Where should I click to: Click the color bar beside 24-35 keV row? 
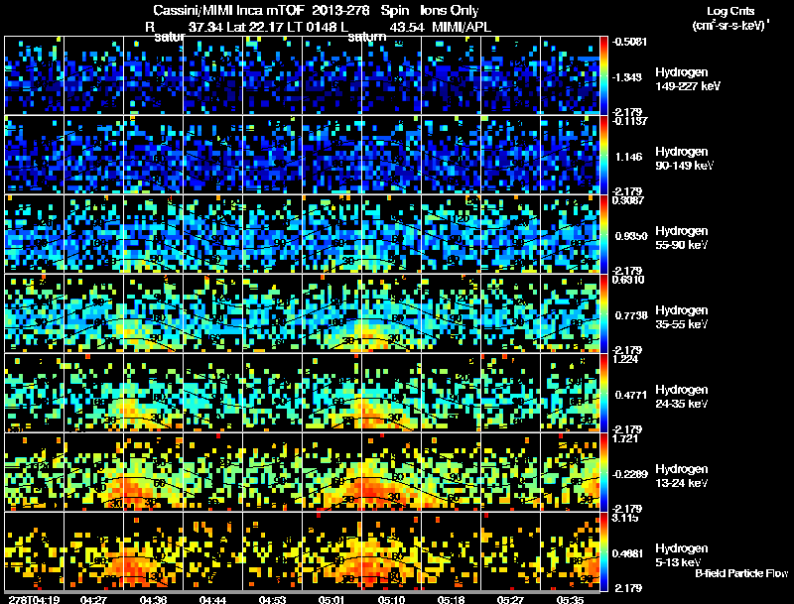(x=603, y=393)
